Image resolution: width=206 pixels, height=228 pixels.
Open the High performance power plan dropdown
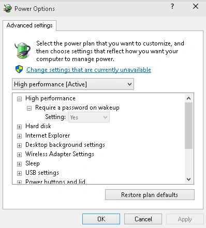click(x=73, y=84)
